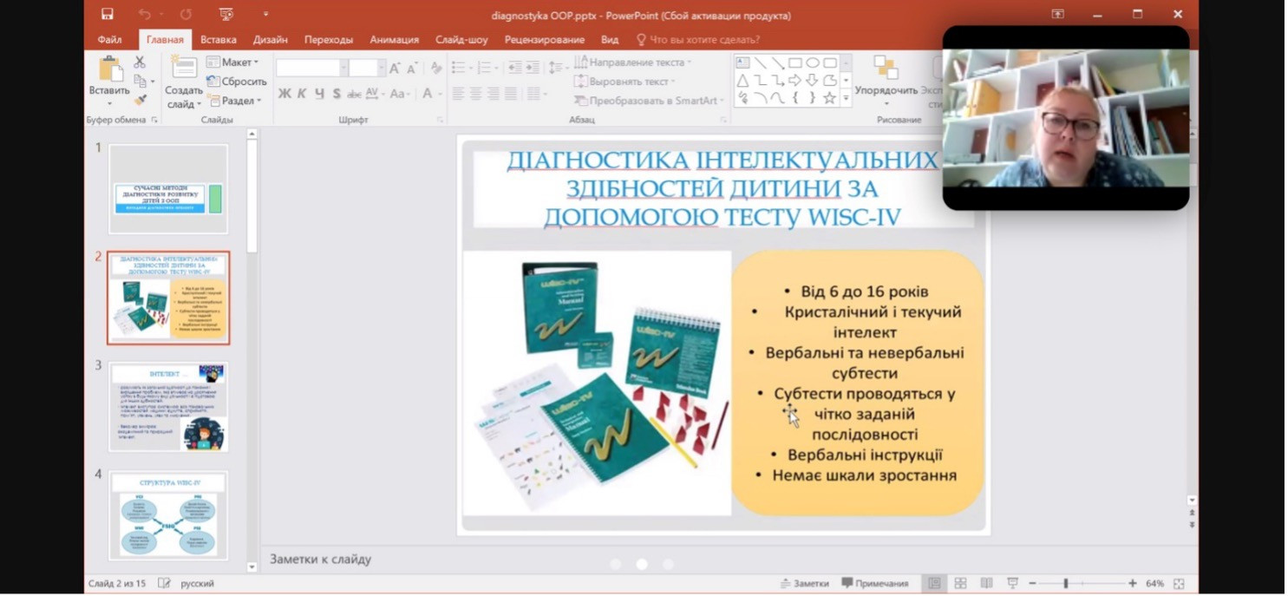Image resolution: width=1288 pixels, height=596 pixels.
Task: Select the arc shape in gallery
Action: click(760, 98)
